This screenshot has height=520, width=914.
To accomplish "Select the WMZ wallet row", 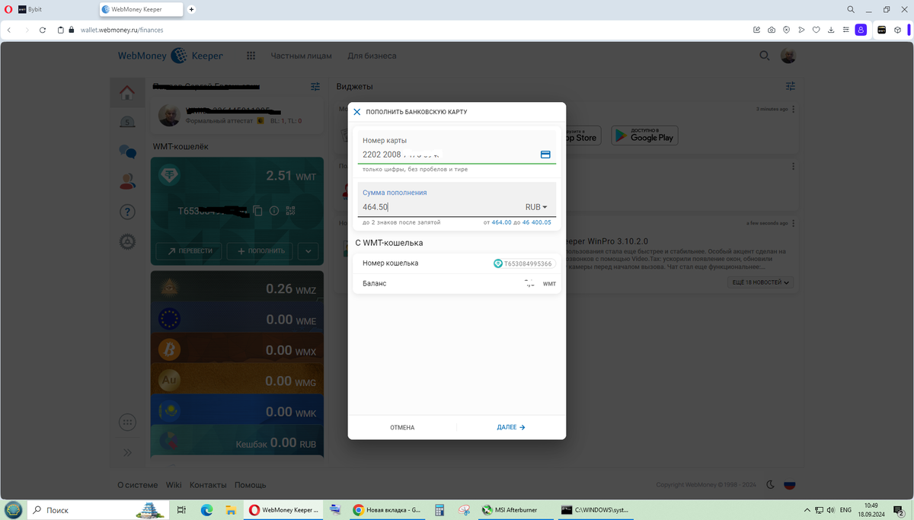I will click(x=238, y=289).
